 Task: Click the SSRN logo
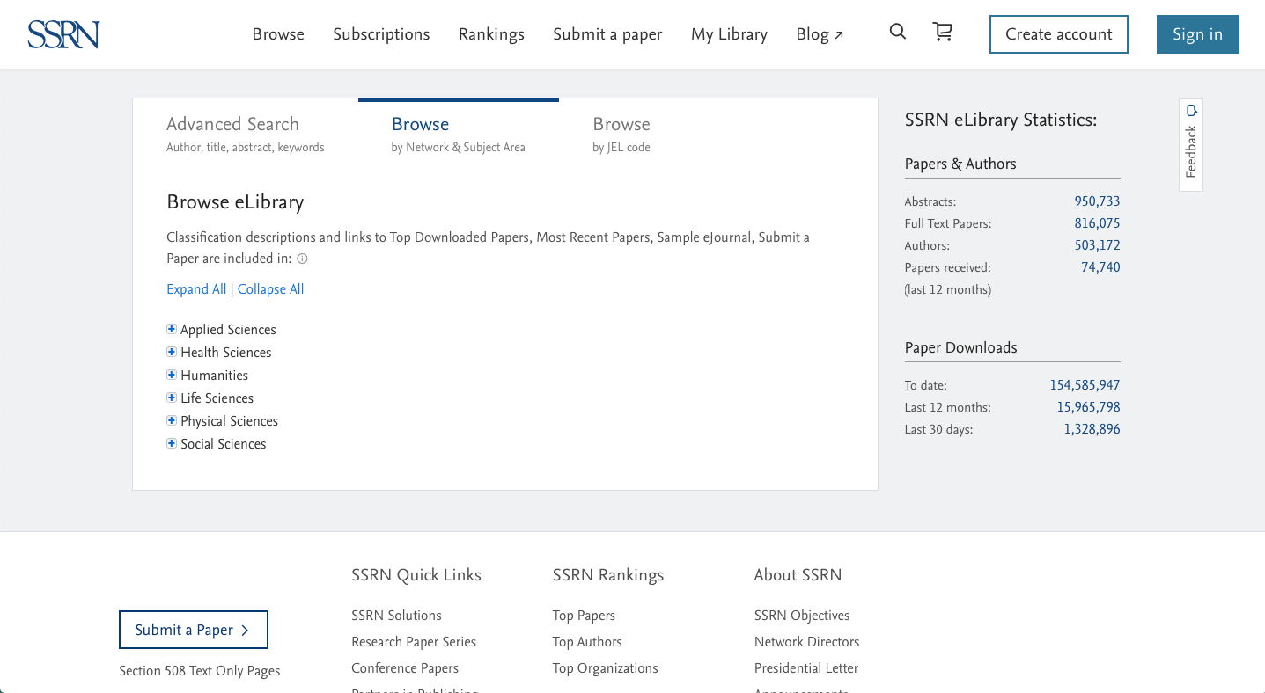pos(63,34)
